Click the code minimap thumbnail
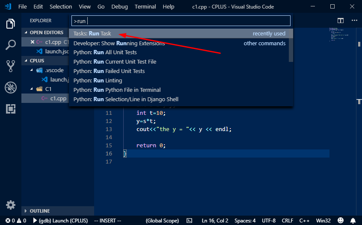This screenshot has width=362, height=225. [339, 35]
